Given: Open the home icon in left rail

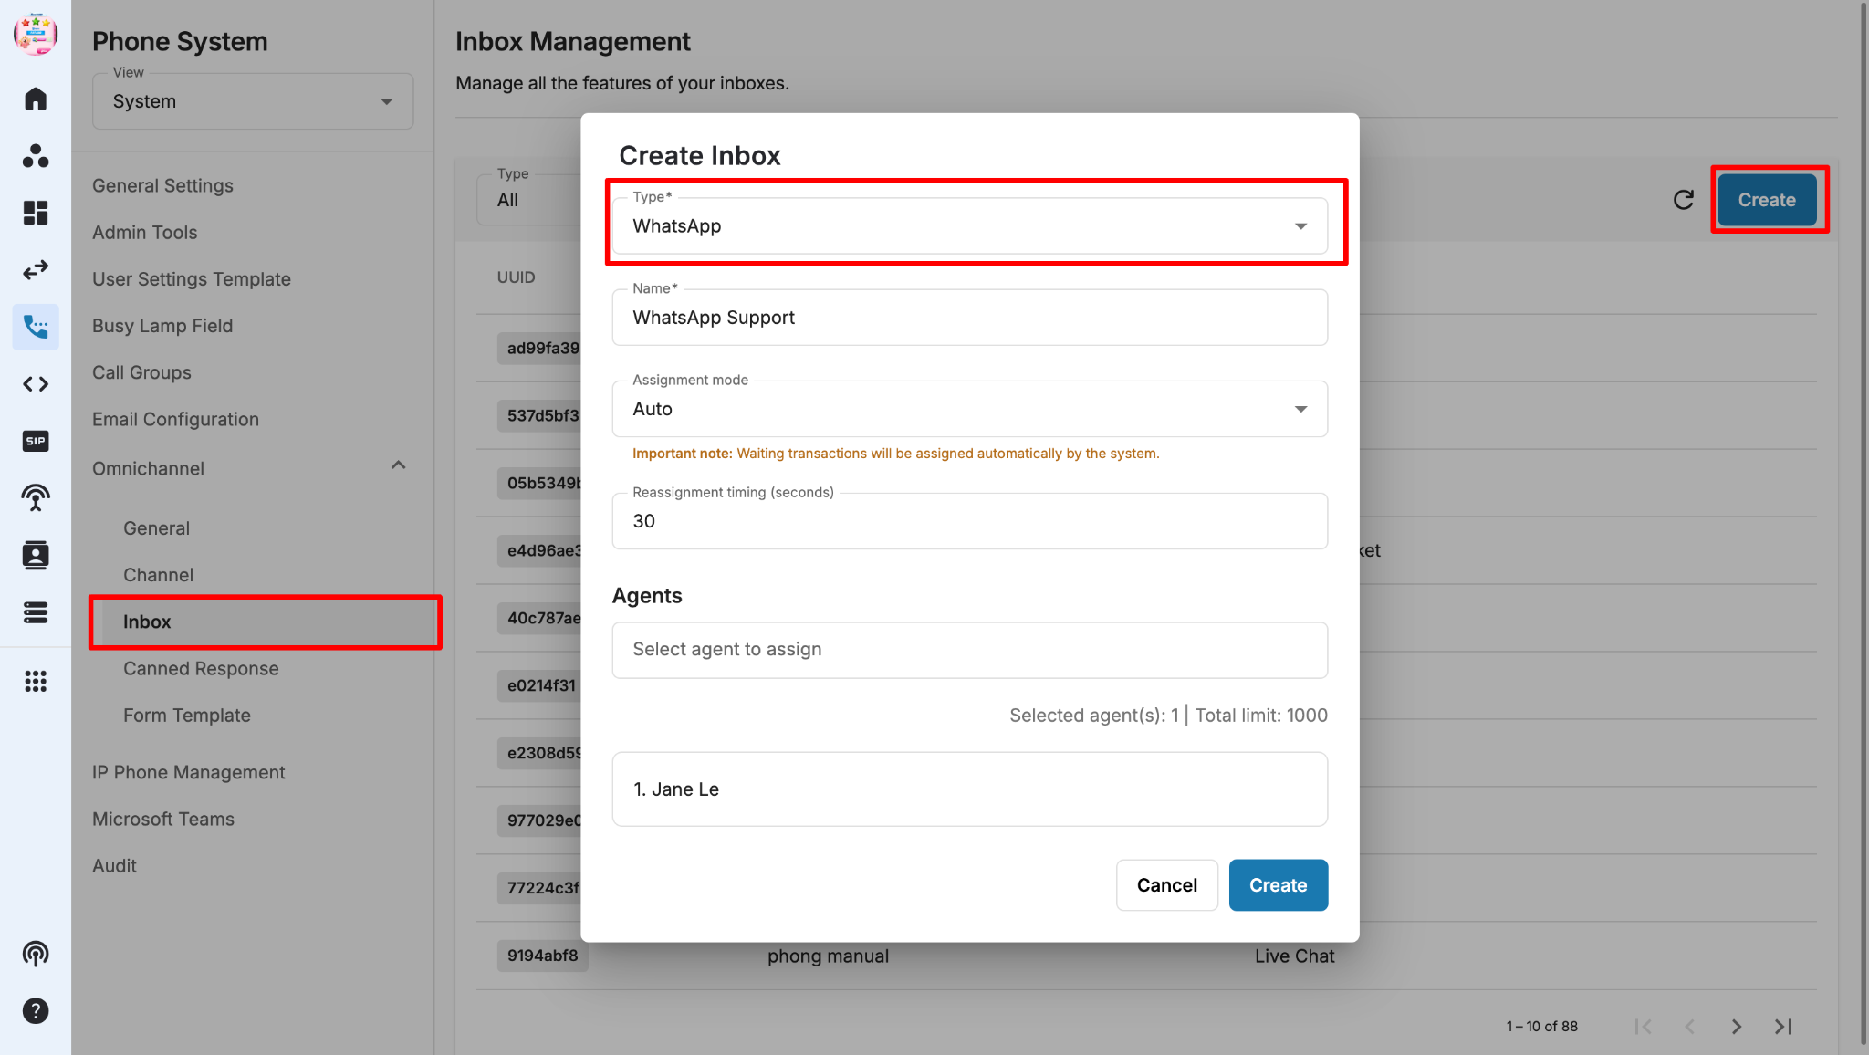Looking at the screenshot, I should (36, 99).
